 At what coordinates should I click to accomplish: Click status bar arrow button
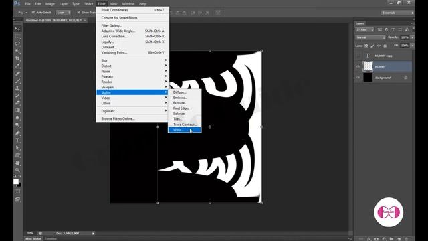point(94,234)
